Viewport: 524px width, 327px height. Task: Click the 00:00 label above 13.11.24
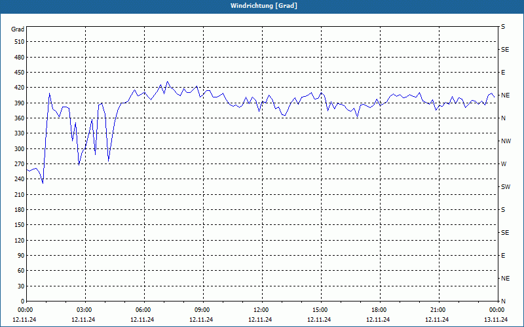[x=498, y=310]
